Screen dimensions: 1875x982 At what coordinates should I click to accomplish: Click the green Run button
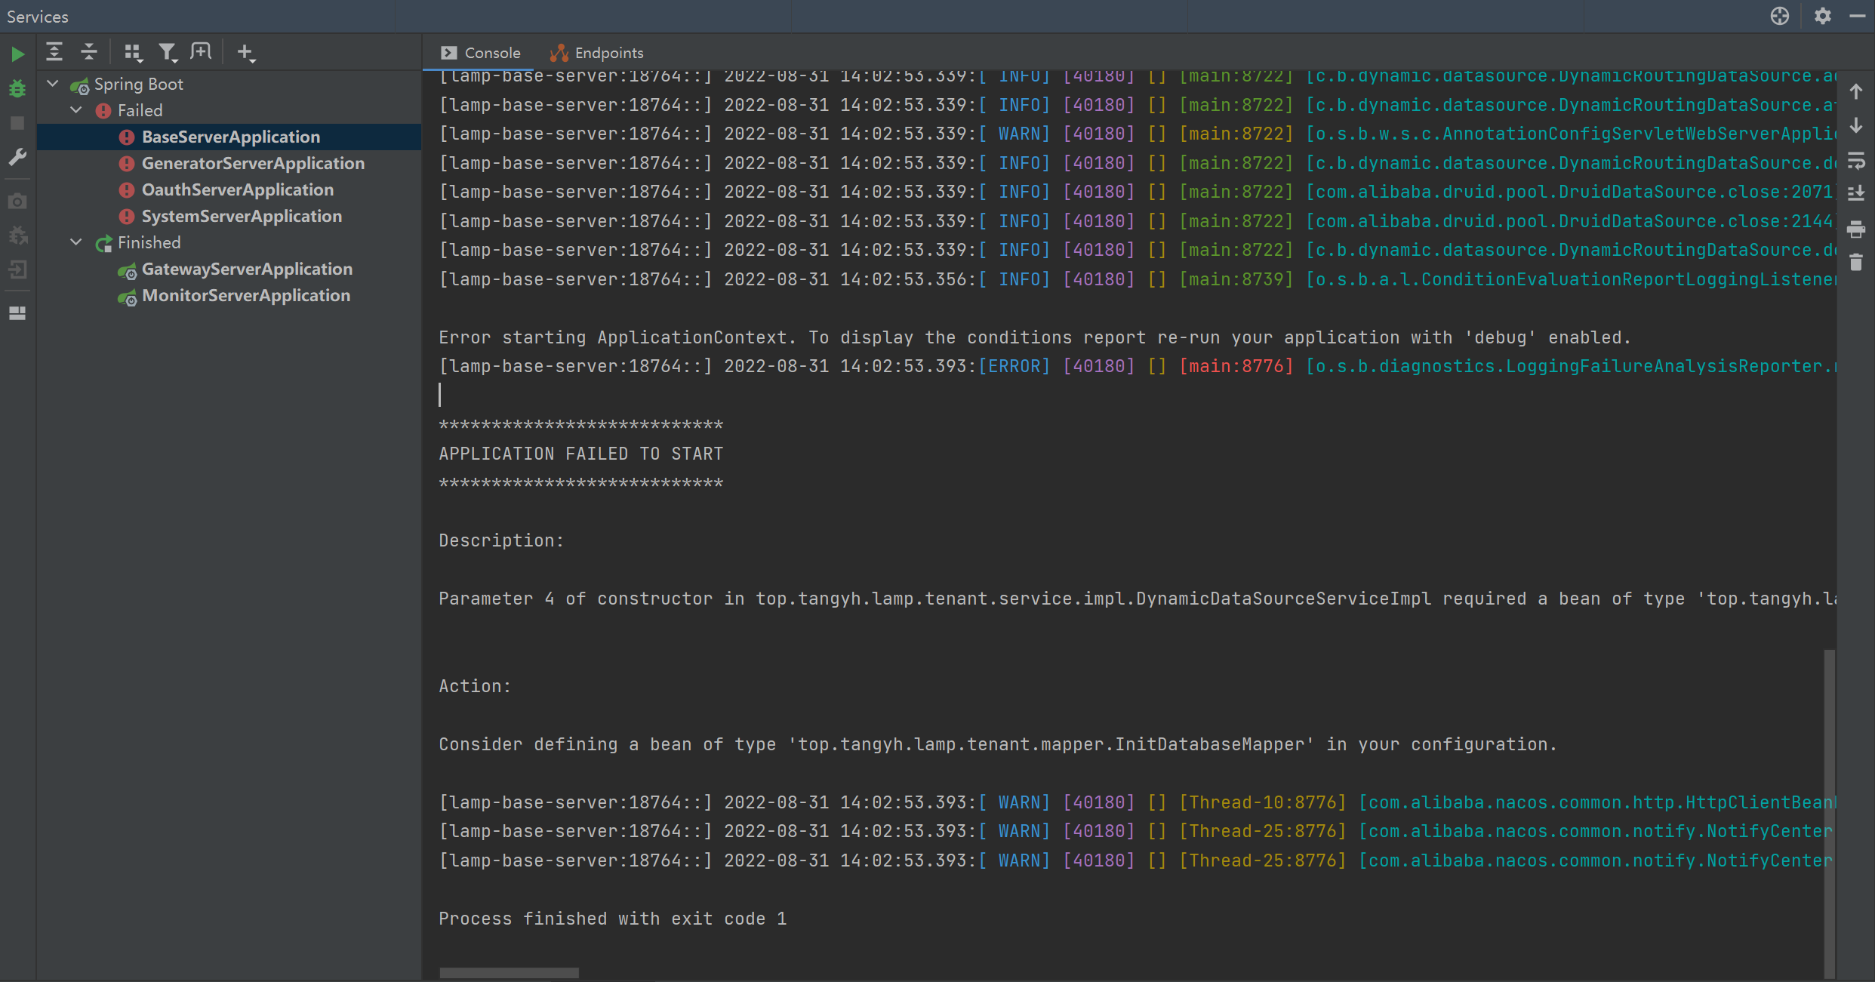17,54
